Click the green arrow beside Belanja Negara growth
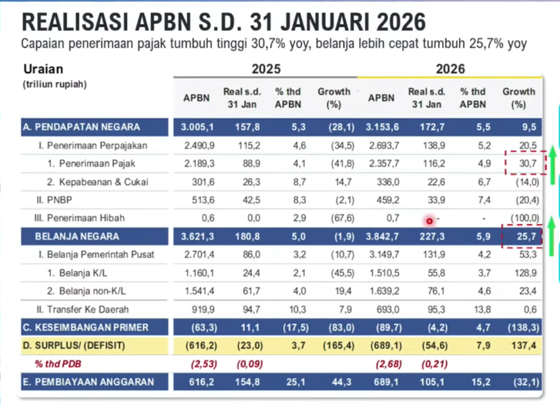 click(x=552, y=233)
